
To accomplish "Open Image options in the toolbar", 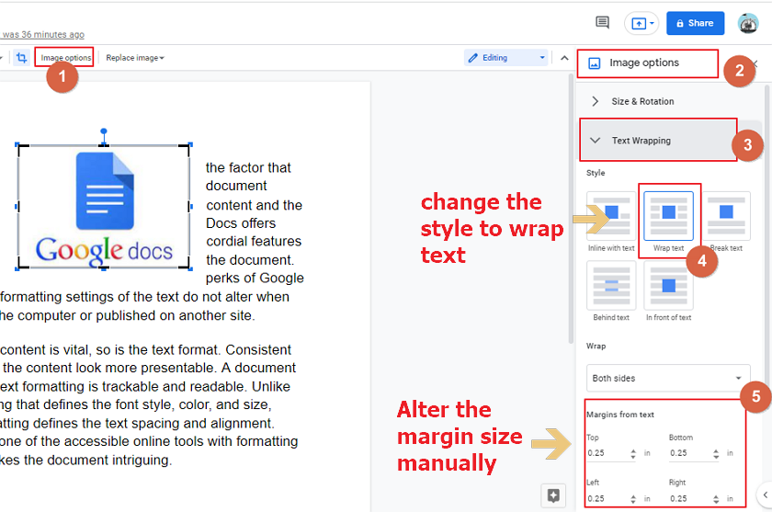I will [x=66, y=58].
